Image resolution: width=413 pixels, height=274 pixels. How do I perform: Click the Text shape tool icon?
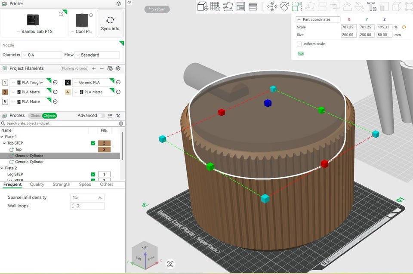tap(372, 6)
